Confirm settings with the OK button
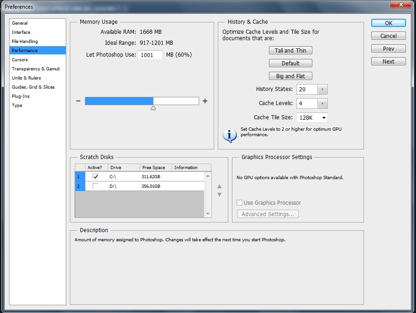 tap(388, 23)
